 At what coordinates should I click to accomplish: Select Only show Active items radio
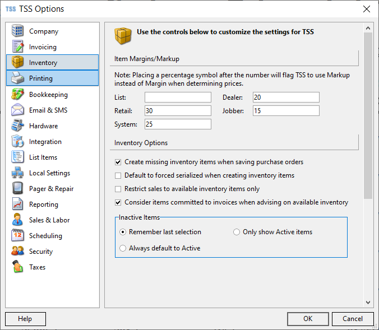pyautogui.click(x=237, y=232)
